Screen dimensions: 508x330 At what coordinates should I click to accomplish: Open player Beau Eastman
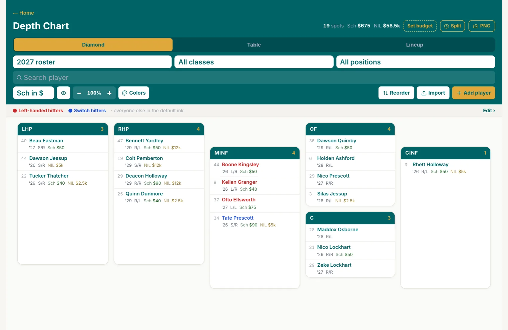pos(63,144)
